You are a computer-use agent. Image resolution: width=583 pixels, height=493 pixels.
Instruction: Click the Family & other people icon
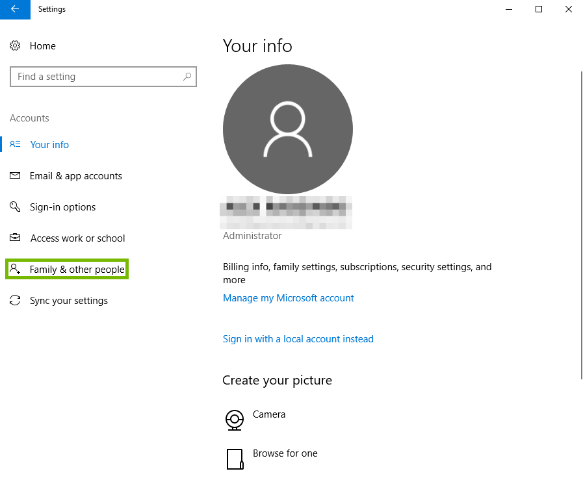[15, 269]
